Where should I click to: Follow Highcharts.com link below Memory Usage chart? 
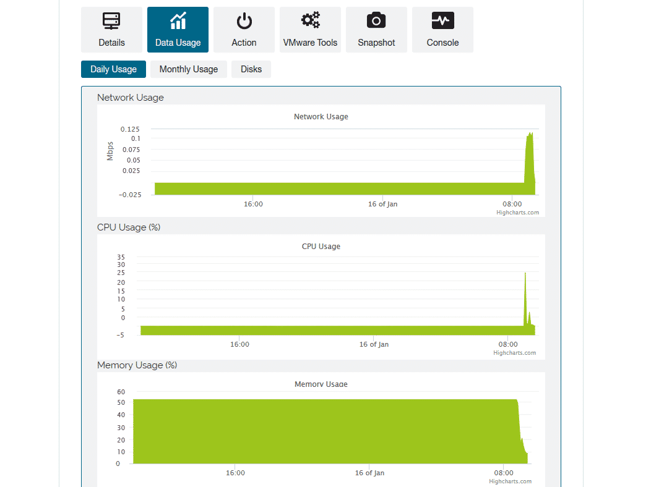[510, 481]
